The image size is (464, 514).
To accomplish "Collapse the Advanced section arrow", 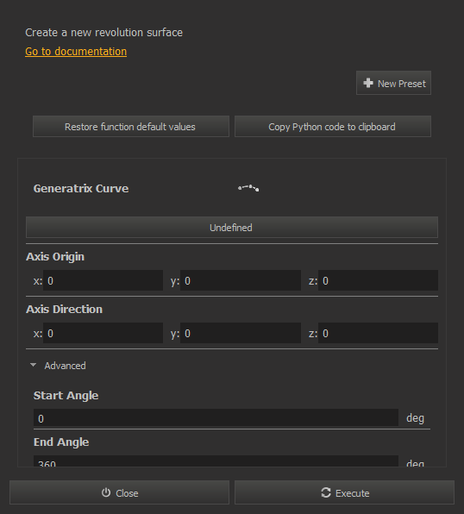I will [x=33, y=365].
